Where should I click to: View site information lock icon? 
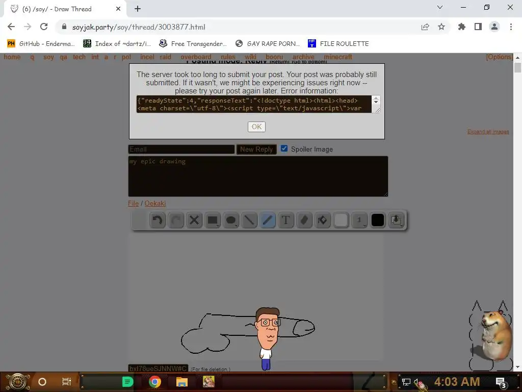coord(64,27)
